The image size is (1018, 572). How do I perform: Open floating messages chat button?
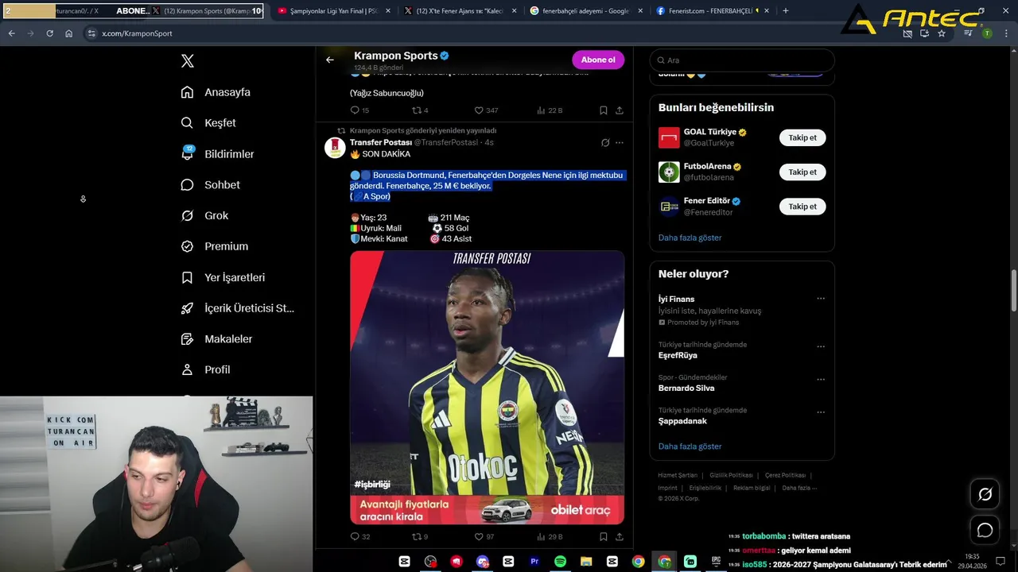(985, 530)
